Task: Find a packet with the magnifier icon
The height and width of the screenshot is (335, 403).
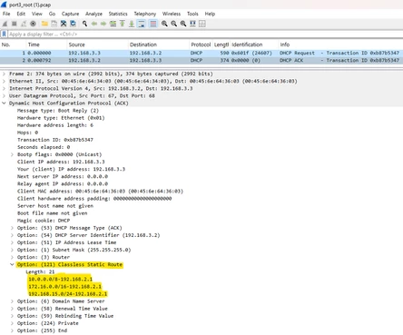Action: point(84,24)
